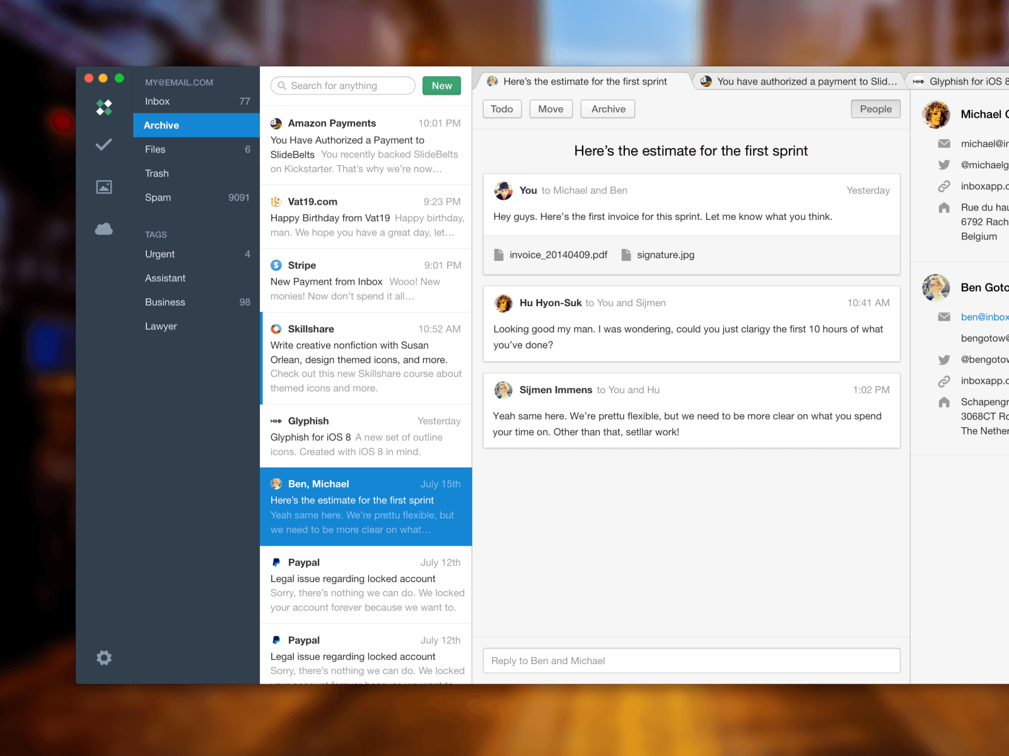Open settings via the gear icon
The height and width of the screenshot is (756, 1009).
(x=104, y=658)
